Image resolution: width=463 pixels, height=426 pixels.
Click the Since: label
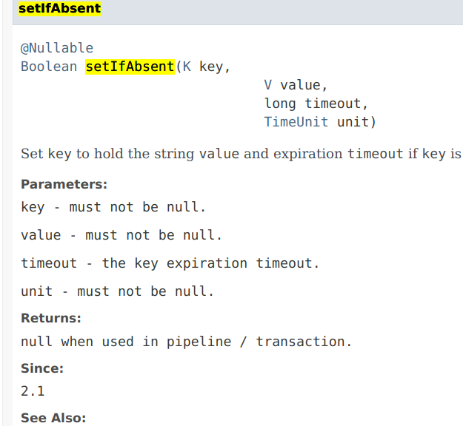(x=42, y=368)
